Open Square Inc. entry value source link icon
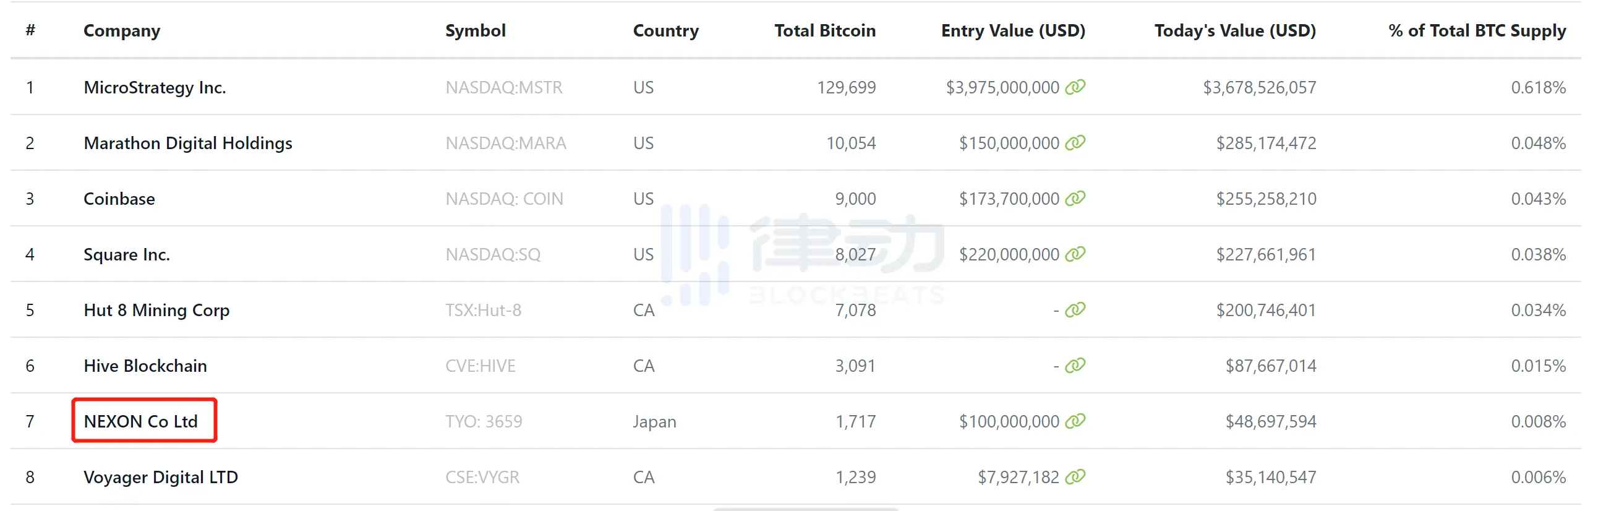Image resolution: width=1606 pixels, height=511 pixels. 1075,254
